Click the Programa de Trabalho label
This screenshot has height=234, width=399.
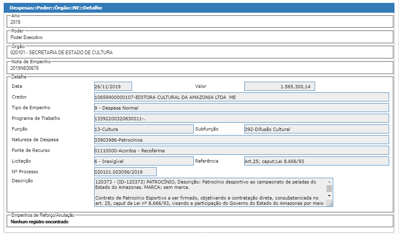36,118
